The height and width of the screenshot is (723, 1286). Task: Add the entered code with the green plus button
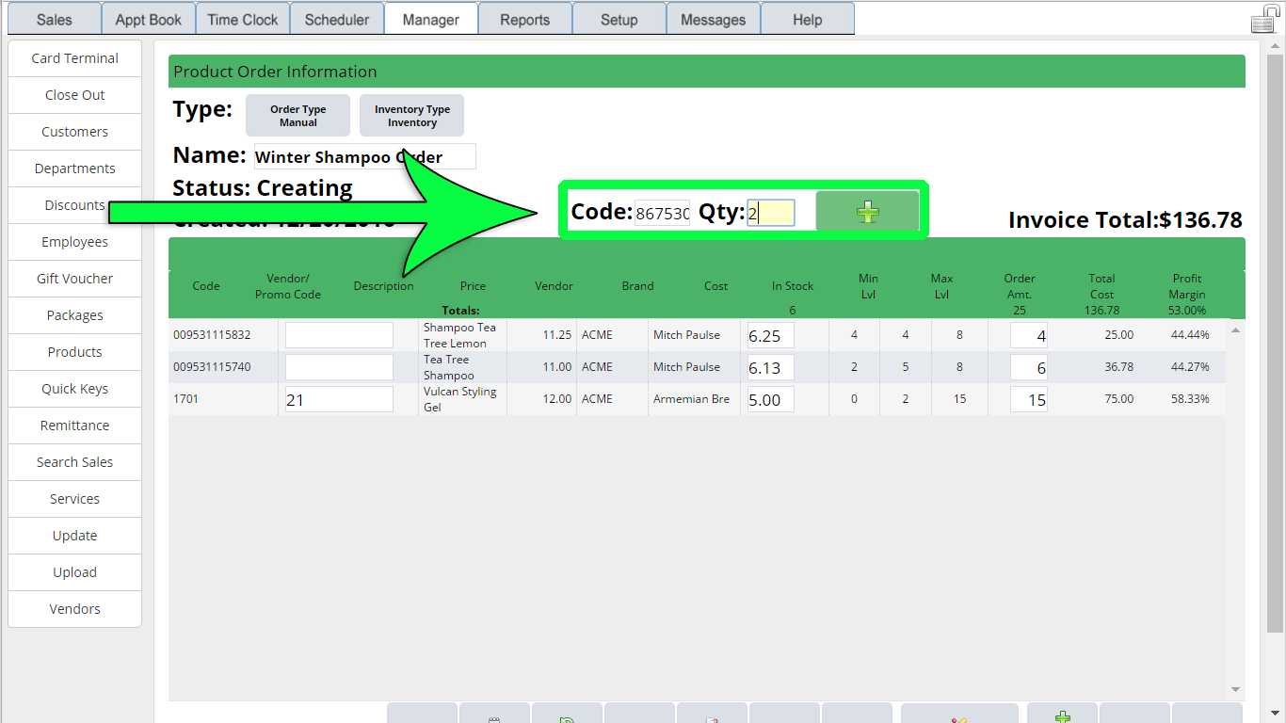point(867,212)
